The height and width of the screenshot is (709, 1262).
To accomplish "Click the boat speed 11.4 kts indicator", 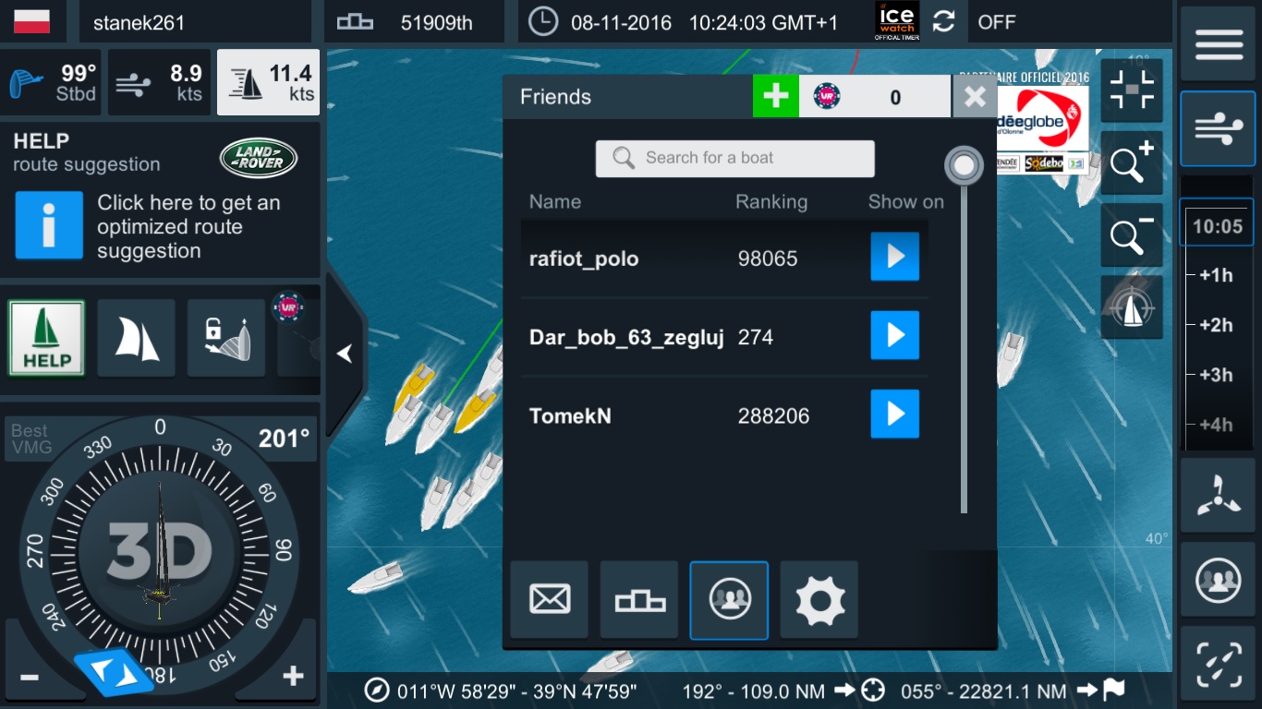I will click(x=269, y=82).
